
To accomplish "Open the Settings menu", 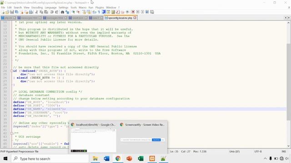I will click(x=64, y=7).
